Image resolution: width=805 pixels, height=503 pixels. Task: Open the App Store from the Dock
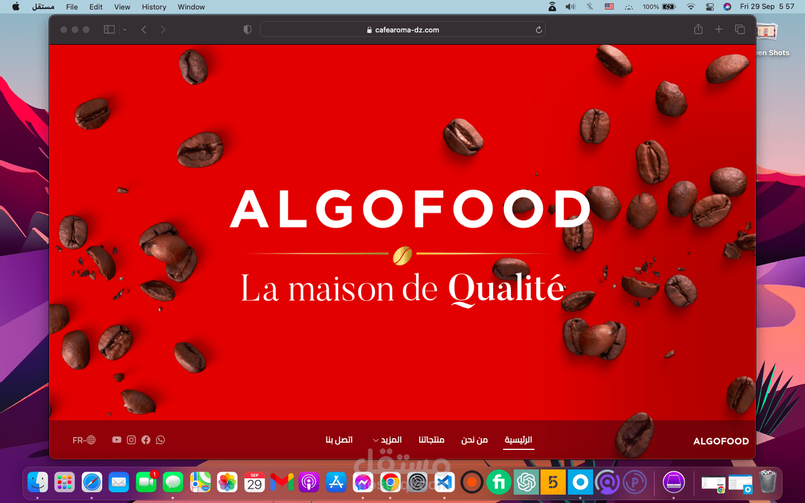(336, 482)
